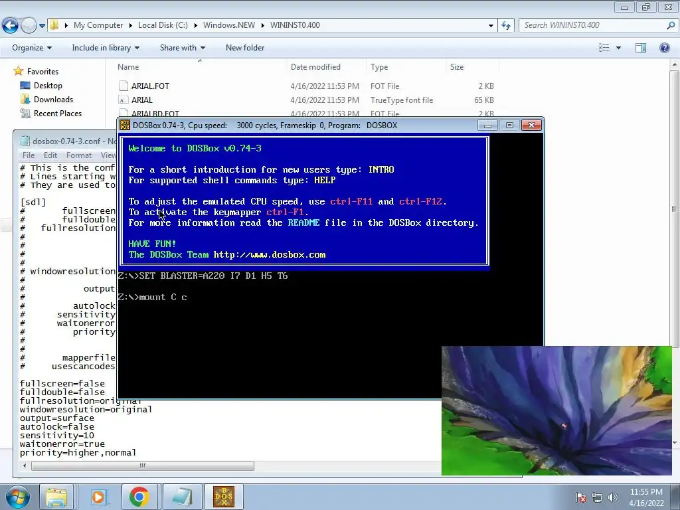Select Windows.NEW in the breadcrumb path

pyautogui.click(x=229, y=25)
